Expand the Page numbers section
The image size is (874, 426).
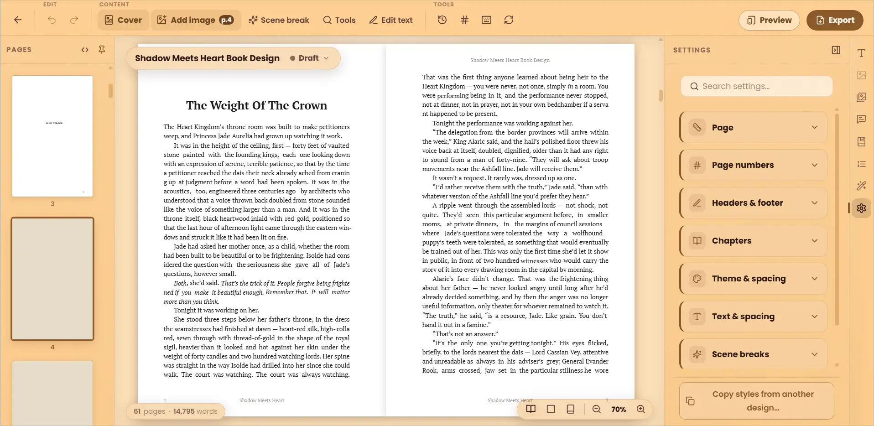coord(754,165)
